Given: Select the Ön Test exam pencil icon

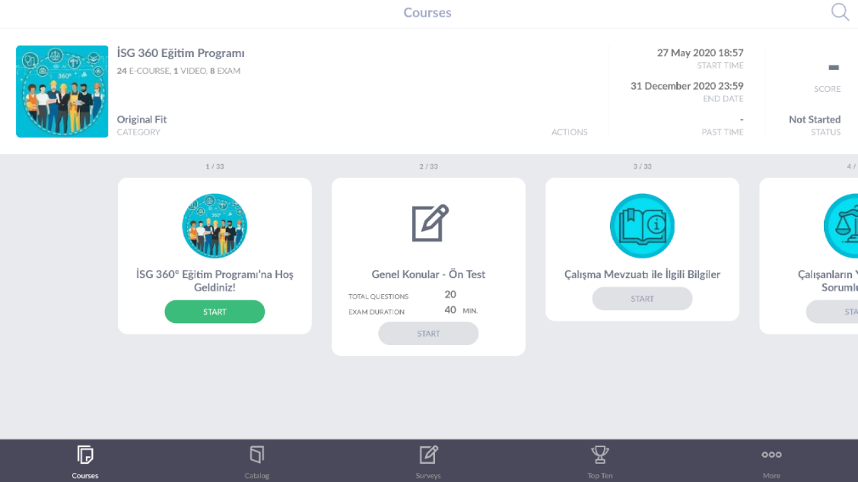Looking at the screenshot, I should point(430,224).
